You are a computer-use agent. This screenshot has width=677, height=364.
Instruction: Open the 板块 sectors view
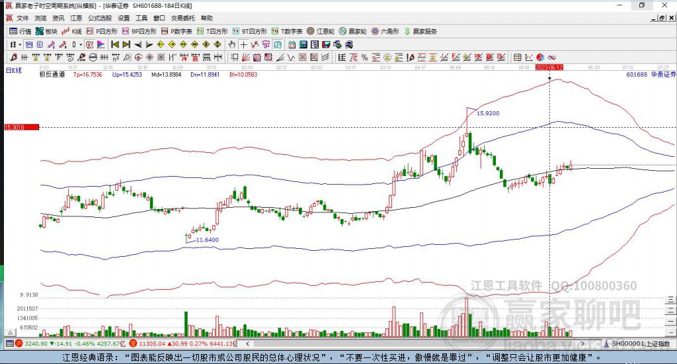coord(47,31)
